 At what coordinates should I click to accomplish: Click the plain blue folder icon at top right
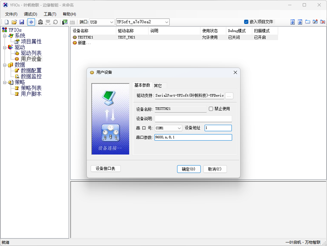tap(308, 22)
